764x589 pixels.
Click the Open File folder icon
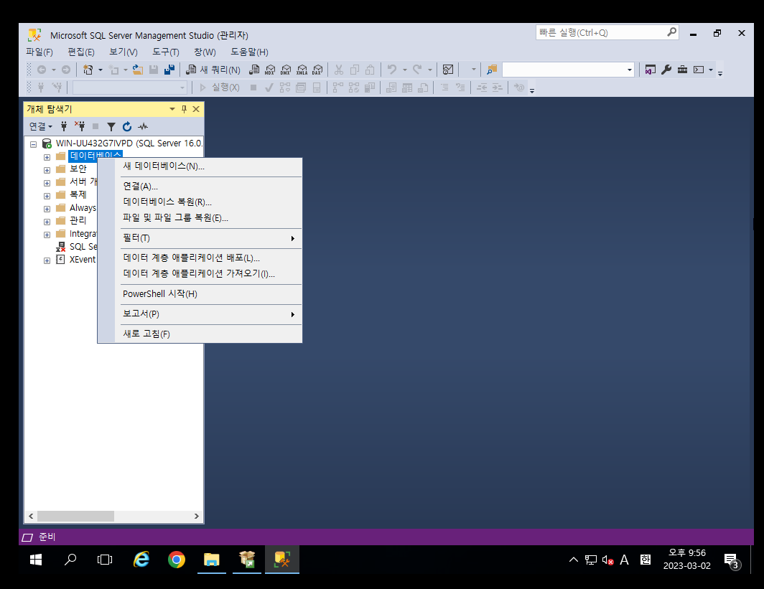point(138,70)
